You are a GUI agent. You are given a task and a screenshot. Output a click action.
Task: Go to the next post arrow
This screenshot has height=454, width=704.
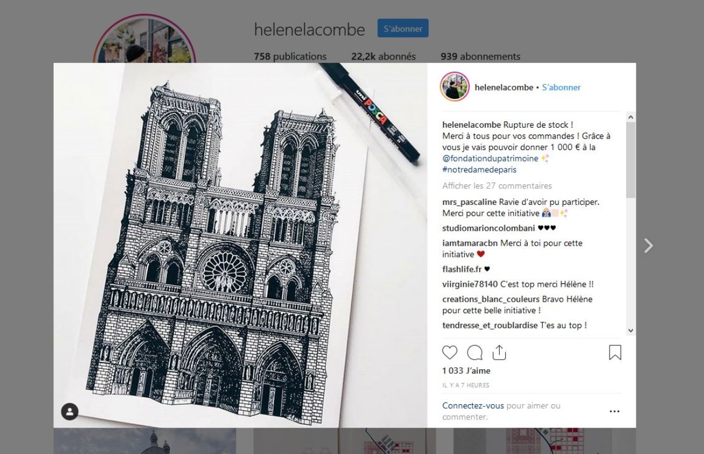[x=648, y=246]
